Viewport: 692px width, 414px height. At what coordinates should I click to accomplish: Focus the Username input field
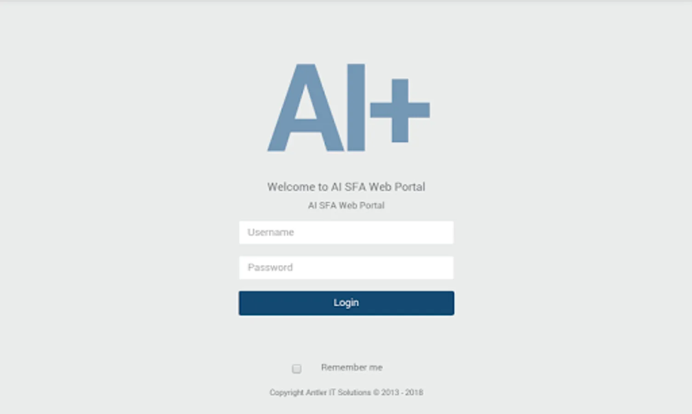(x=346, y=232)
